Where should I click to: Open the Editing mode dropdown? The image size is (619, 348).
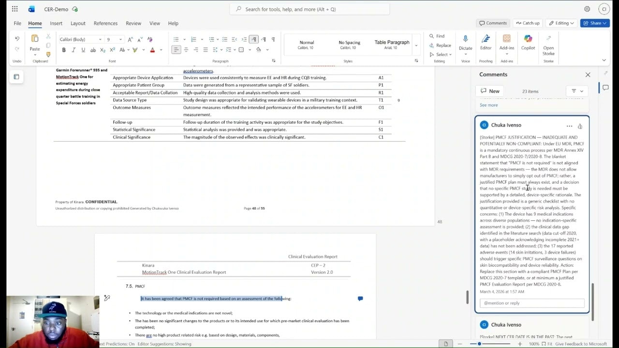(x=562, y=23)
